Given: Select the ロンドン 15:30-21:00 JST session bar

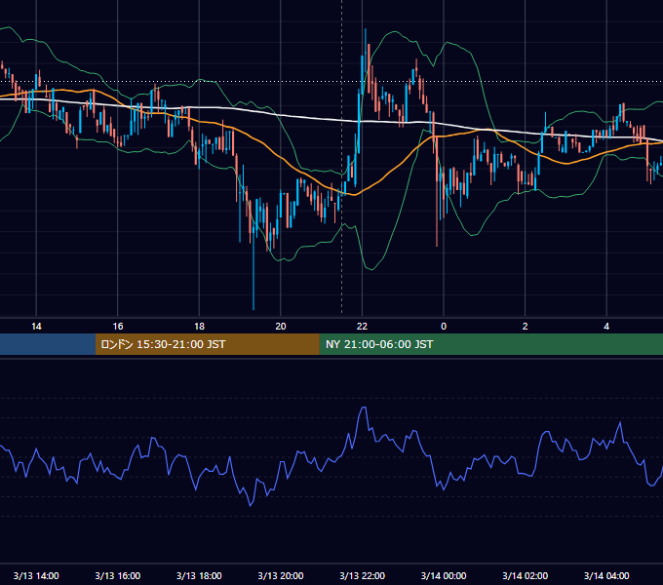Looking at the screenshot, I should point(207,344).
